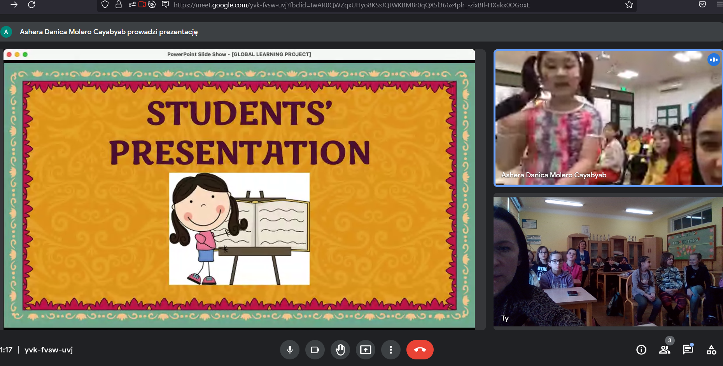The height and width of the screenshot is (366, 723).
Task: Reload the page in browser
Action: pyautogui.click(x=32, y=5)
